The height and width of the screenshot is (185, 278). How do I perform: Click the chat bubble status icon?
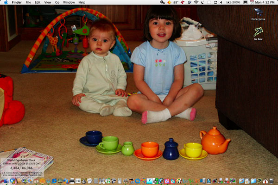(209, 2)
